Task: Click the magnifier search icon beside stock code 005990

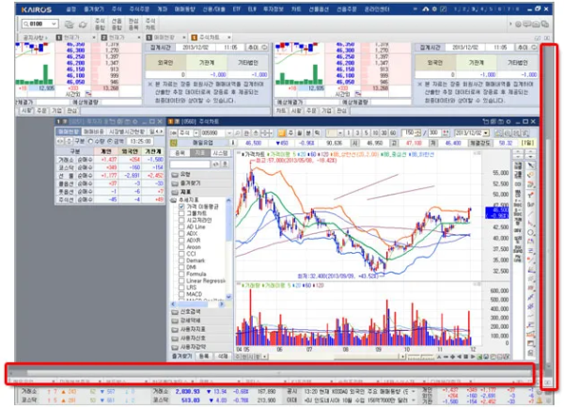Action: coord(238,133)
